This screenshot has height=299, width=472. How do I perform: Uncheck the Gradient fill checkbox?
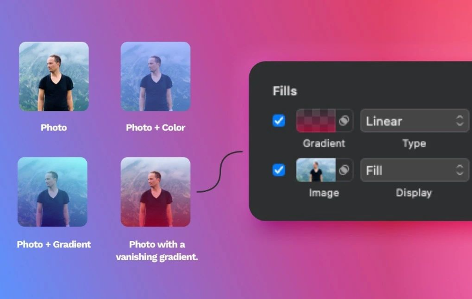279,121
